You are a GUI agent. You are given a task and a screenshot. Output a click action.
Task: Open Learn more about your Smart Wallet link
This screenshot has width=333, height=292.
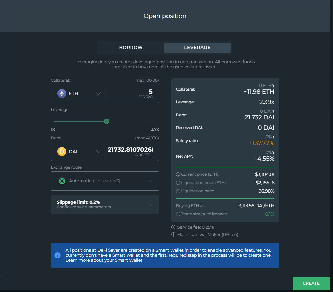(x=104, y=260)
